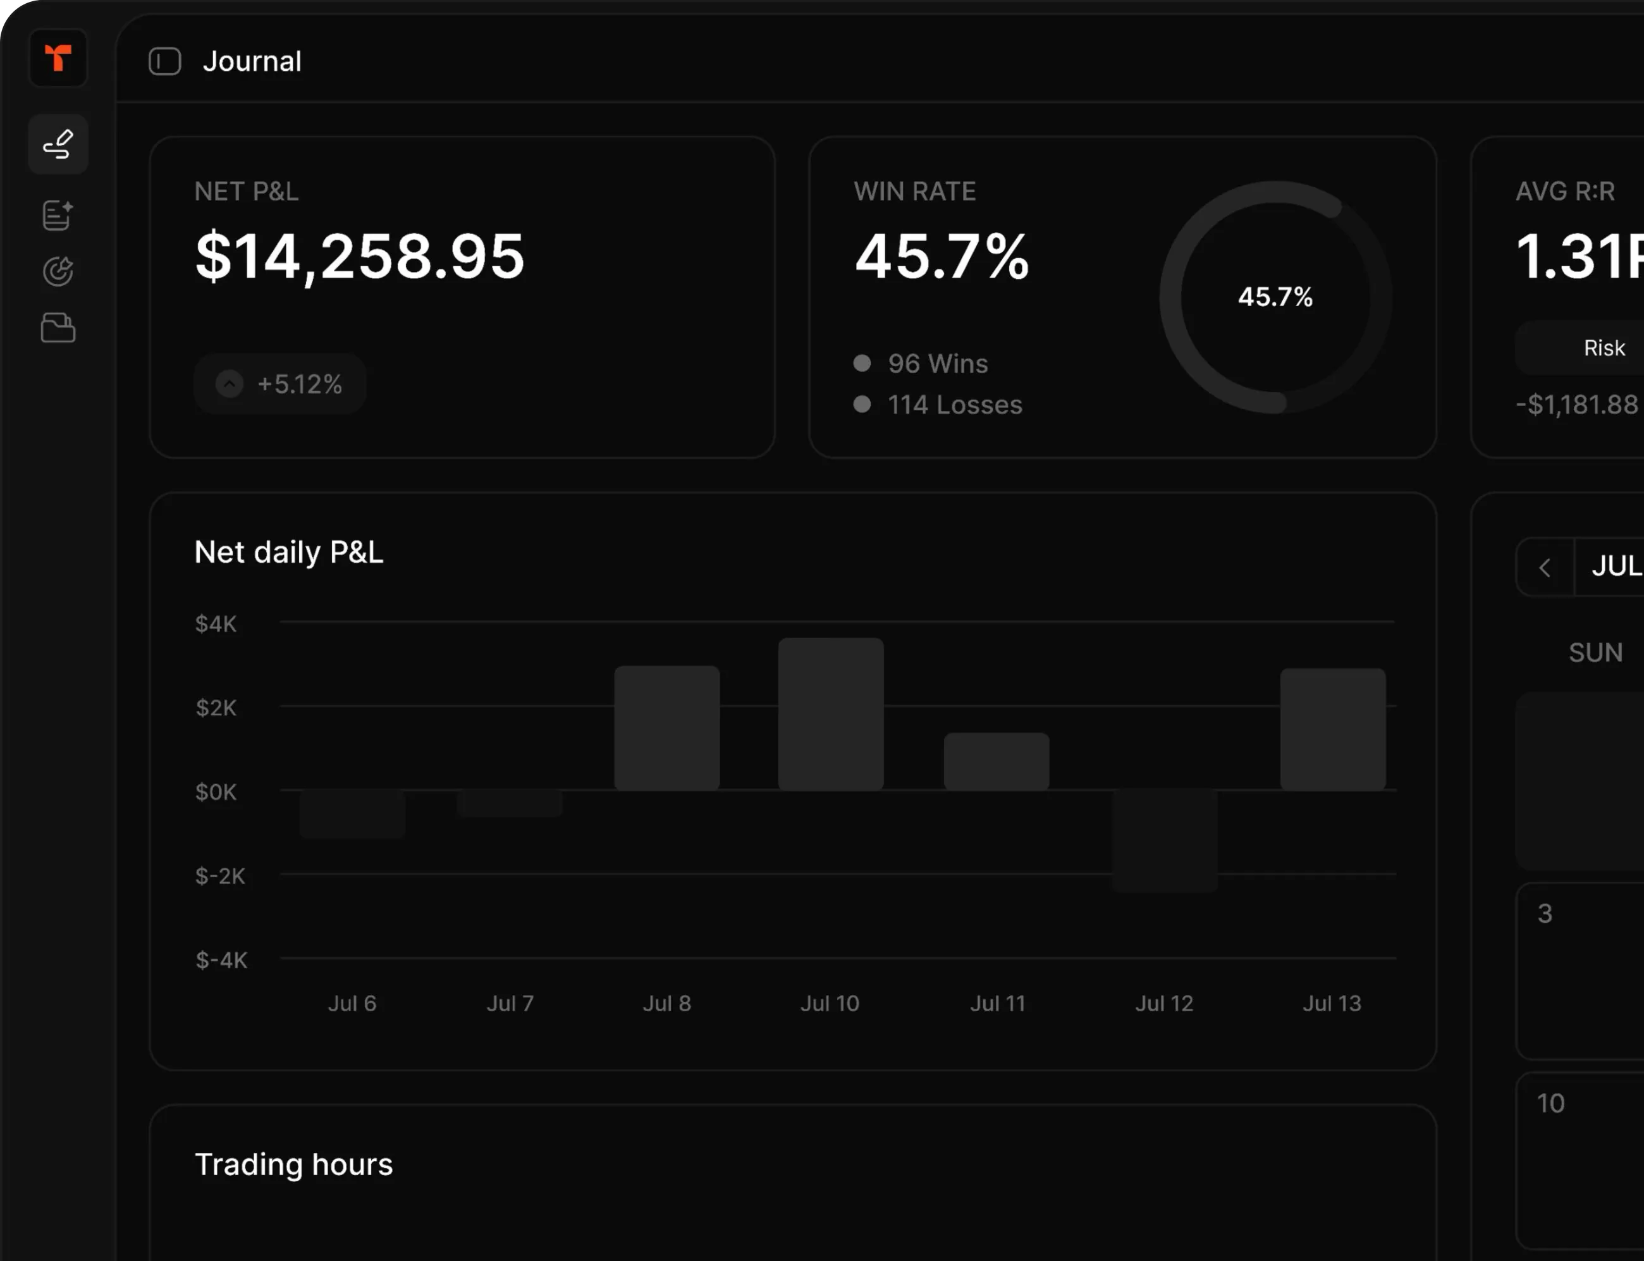Click the 'NET P&L' card label
1644x1261 pixels.
click(247, 192)
